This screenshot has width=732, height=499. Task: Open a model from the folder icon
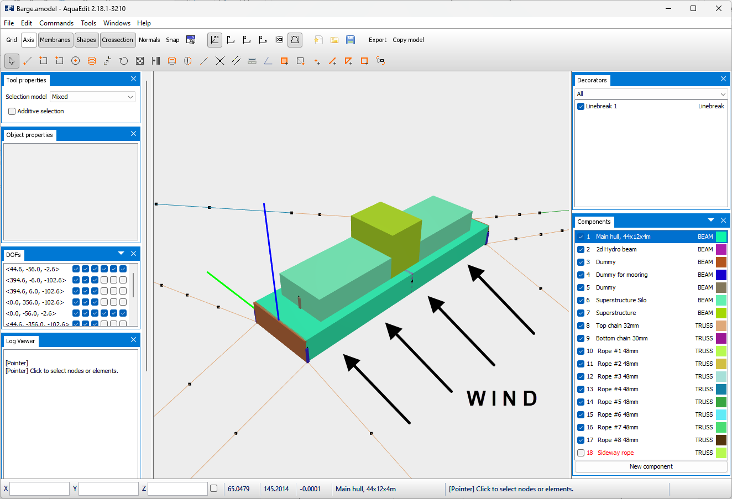pyautogui.click(x=334, y=40)
